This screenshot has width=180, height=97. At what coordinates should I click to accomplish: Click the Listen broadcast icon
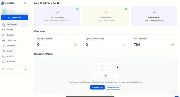pos(4,40)
